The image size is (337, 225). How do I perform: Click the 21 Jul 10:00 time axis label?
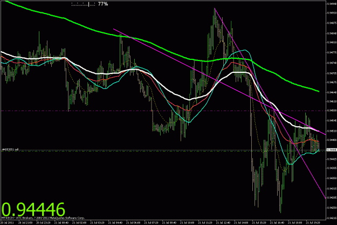pyautogui.click(x=187, y=223)
